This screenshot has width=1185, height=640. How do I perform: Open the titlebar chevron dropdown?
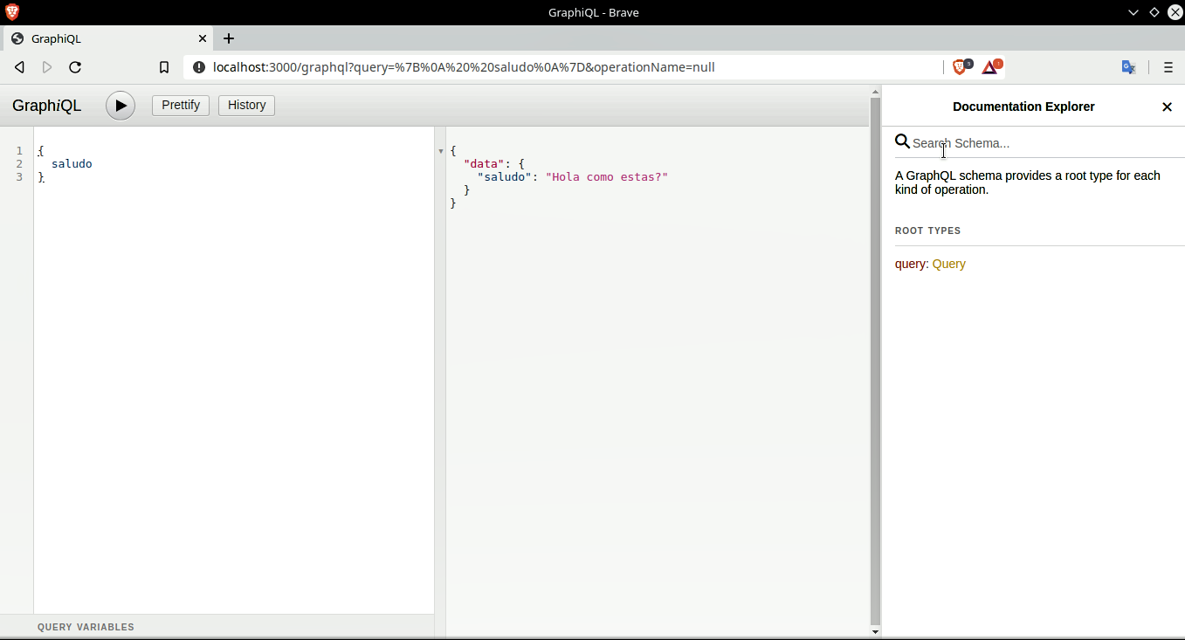tap(1133, 12)
